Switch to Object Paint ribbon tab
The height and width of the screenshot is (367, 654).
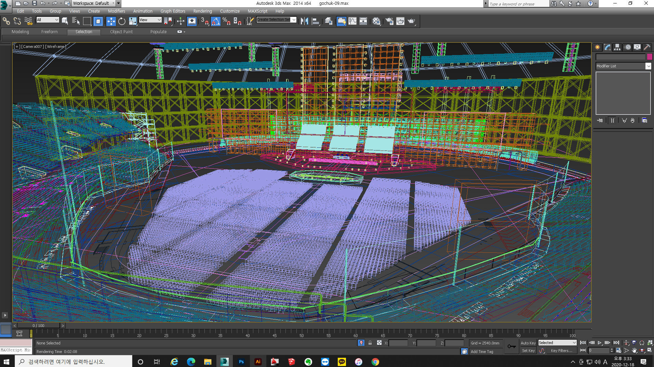pos(121,32)
